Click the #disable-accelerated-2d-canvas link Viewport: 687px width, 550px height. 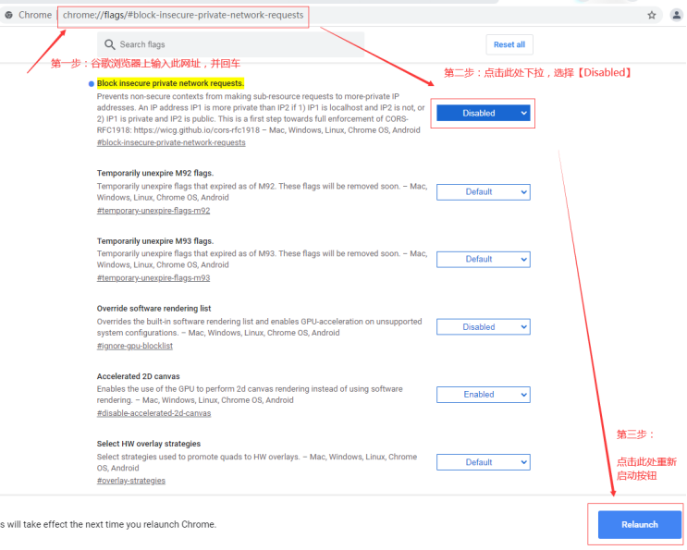153,413
